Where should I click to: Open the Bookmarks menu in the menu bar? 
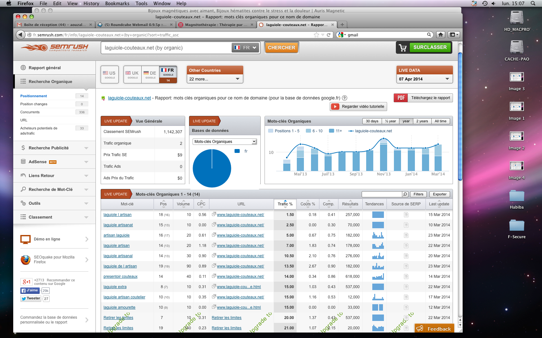[x=117, y=4]
